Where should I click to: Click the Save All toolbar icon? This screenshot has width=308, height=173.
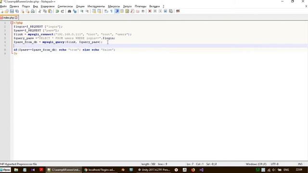pos(17,11)
